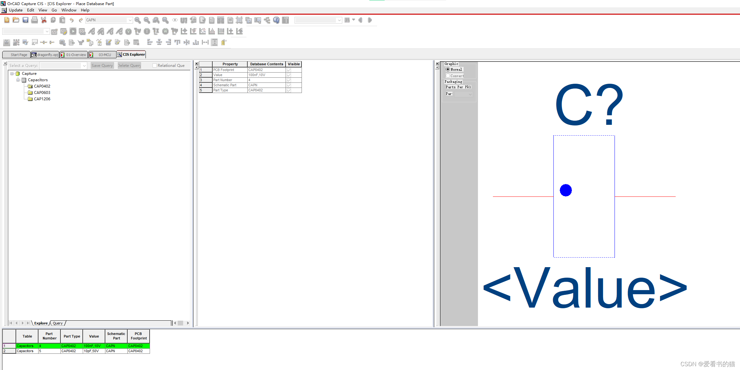Uncheck Visible for the Part Number property

(289, 80)
